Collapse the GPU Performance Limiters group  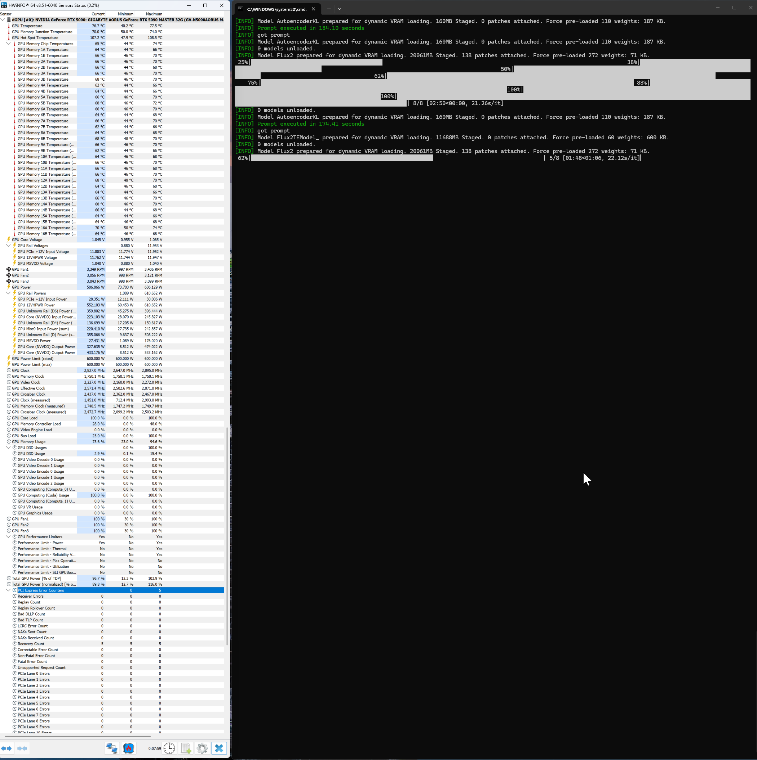click(x=9, y=536)
